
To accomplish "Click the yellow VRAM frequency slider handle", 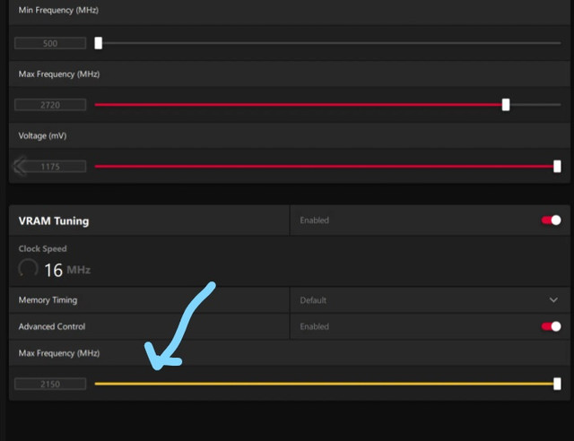I will pos(557,384).
